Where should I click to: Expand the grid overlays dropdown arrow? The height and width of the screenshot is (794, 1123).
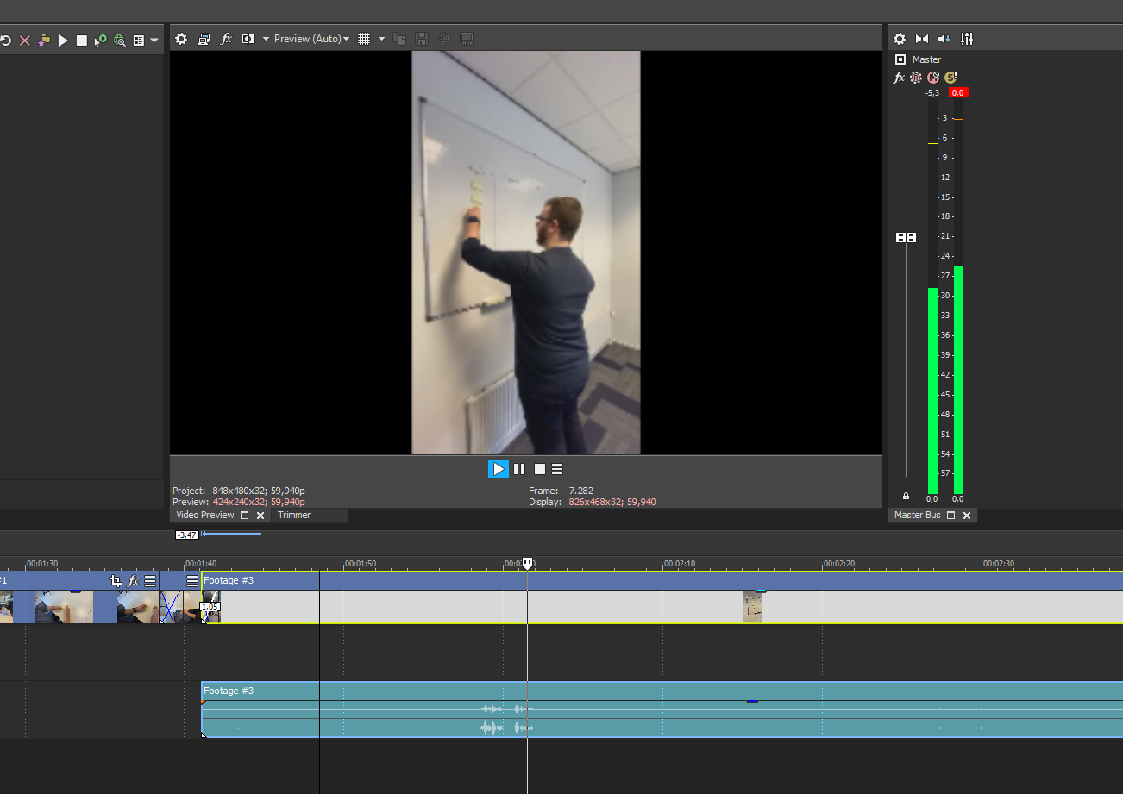(381, 39)
